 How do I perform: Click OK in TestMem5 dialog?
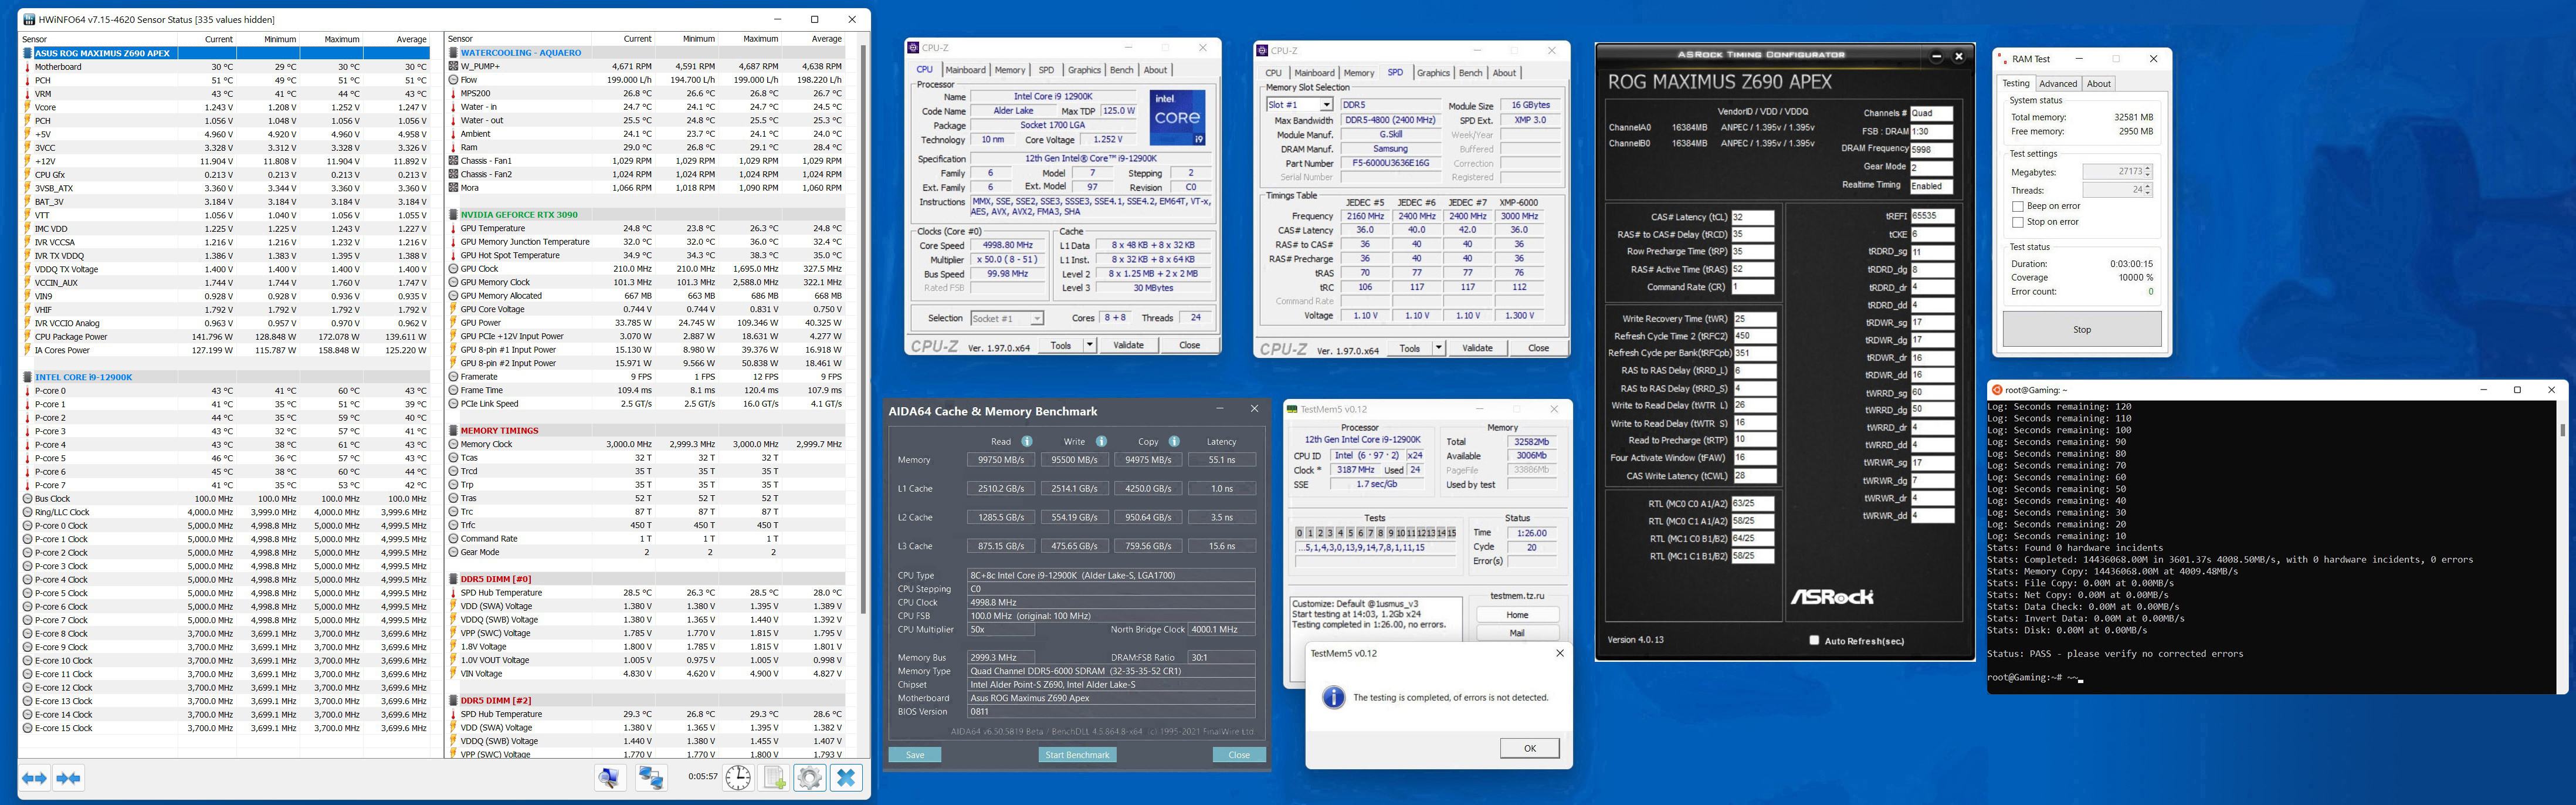pos(1529,748)
